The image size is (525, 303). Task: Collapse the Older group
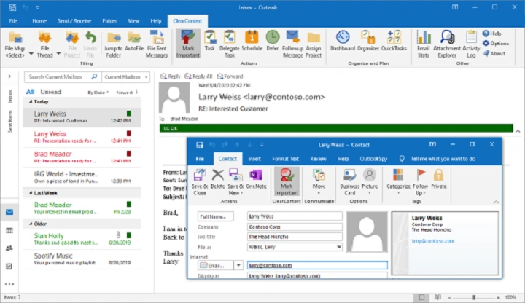coord(31,224)
